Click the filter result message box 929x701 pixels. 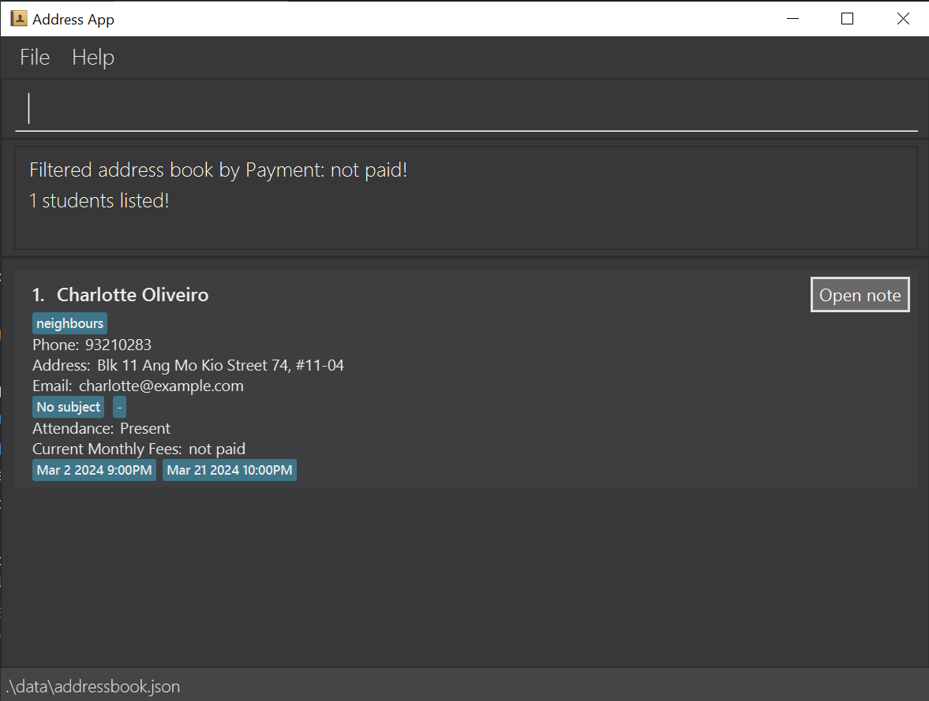[466, 197]
